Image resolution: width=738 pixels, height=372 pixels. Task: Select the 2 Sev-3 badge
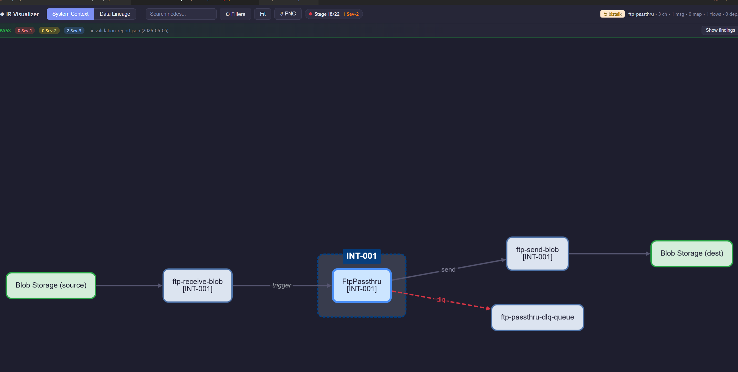pyautogui.click(x=74, y=30)
